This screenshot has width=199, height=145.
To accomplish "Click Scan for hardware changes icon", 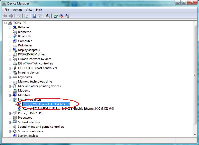I will (x=48, y=16).
